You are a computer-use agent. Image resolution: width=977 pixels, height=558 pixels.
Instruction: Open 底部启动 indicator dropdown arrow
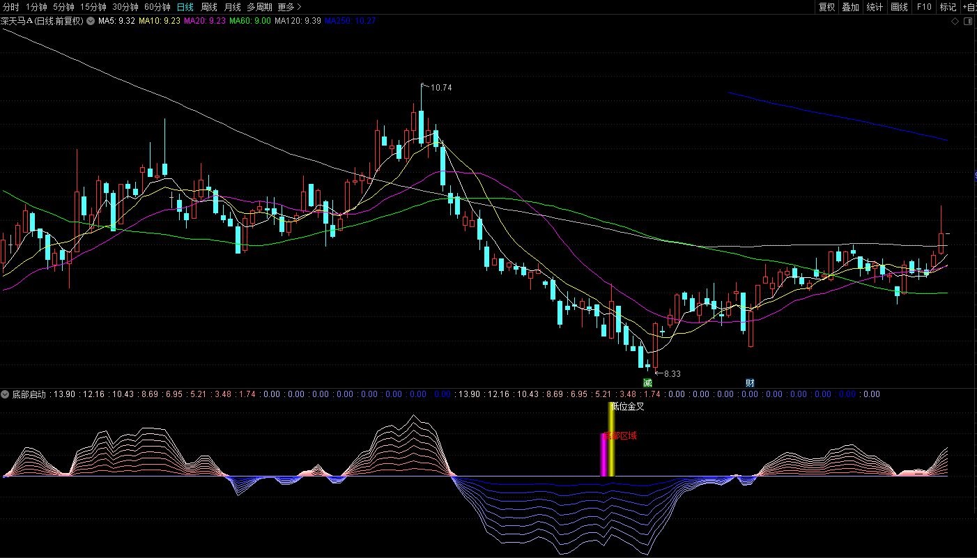click(x=5, y=394)
